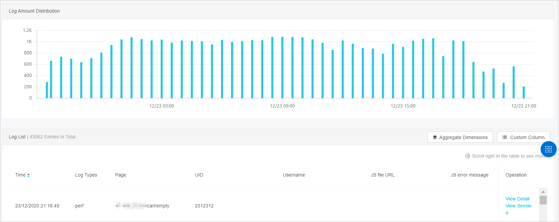Click the first short bar in chart
Viewport: 559px width, 222px height.
point(47,90)
